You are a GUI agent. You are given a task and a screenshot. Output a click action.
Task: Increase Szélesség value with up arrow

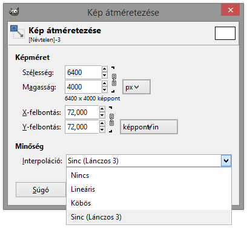click(x=104, y=69)
